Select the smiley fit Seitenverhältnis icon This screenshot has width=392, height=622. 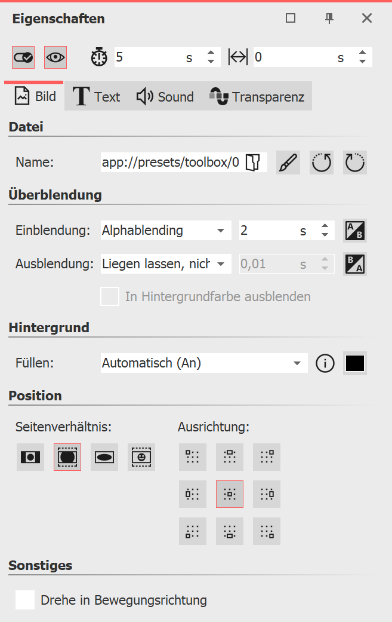141,456
